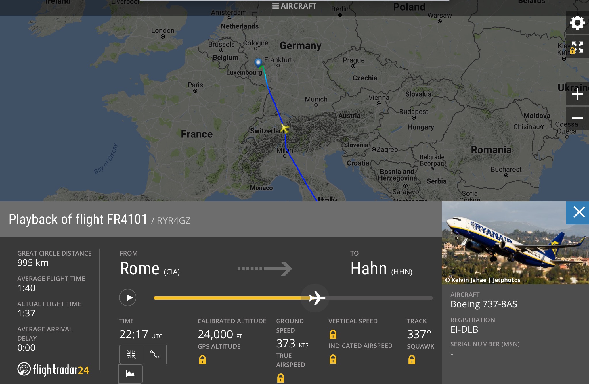Viewport: 589px width, 384px height.
Task: Show the altitude and speed graph
Action: click(131, 374)
